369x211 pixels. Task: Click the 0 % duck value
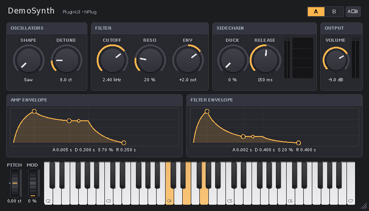(x=233, y=80)
